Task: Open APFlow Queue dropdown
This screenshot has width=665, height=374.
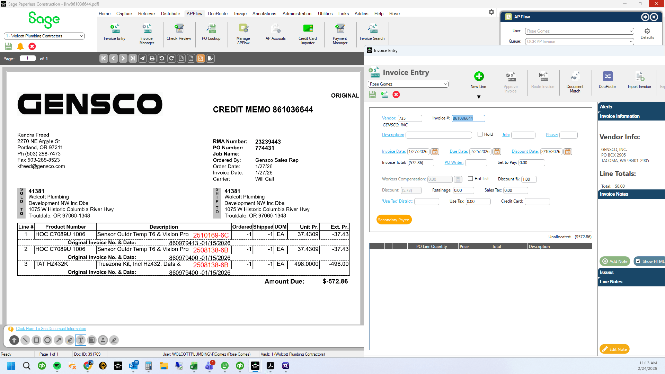Action: (579, 42)
